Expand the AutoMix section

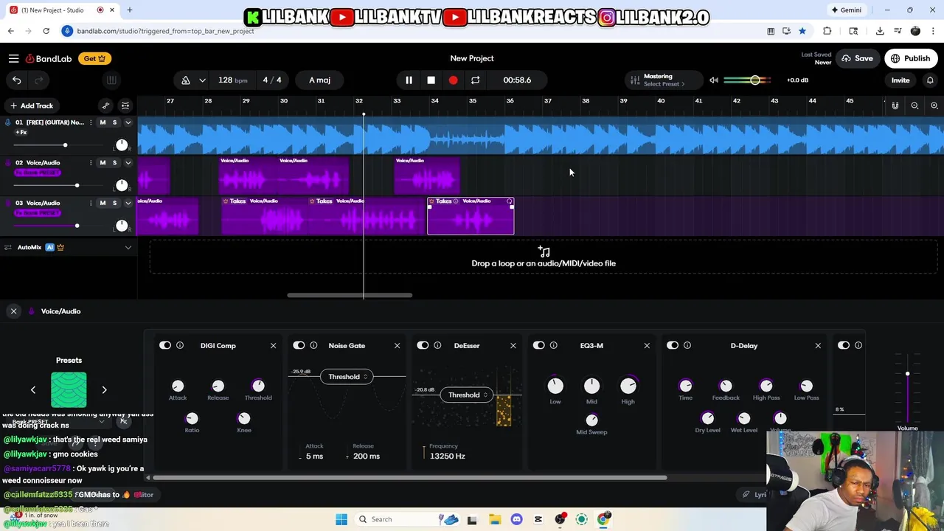[x=128, y=247]
